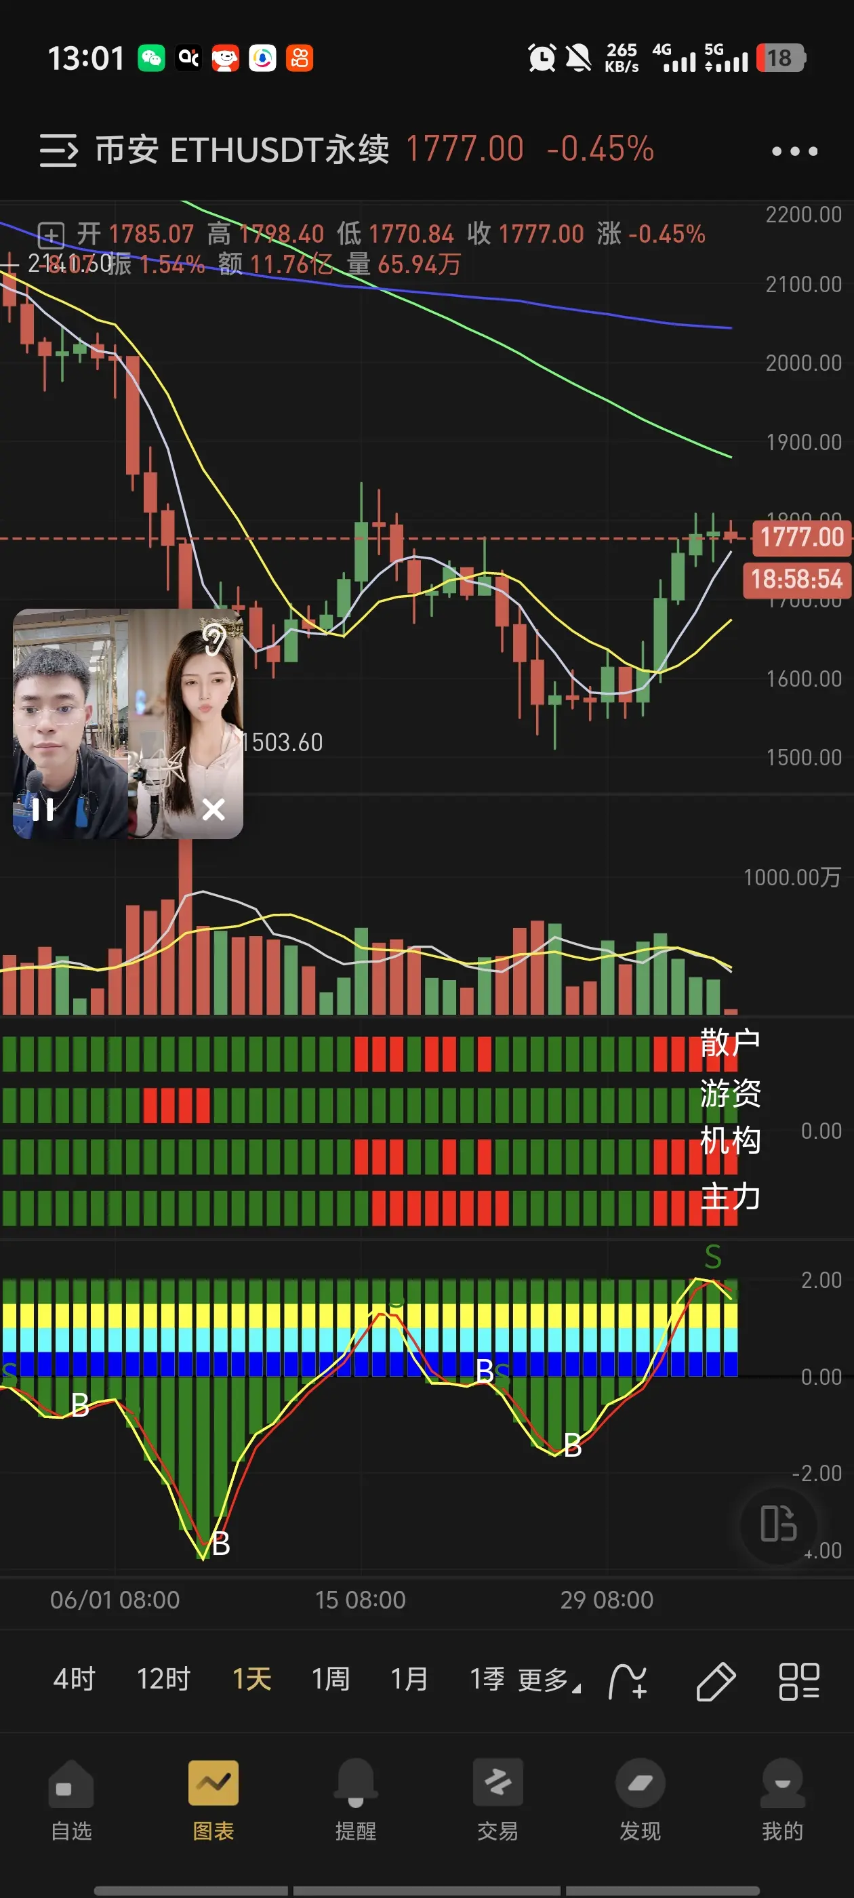Select the 1季 timeframe
Screen dimensions: 854x1898
pos(487,1680)
